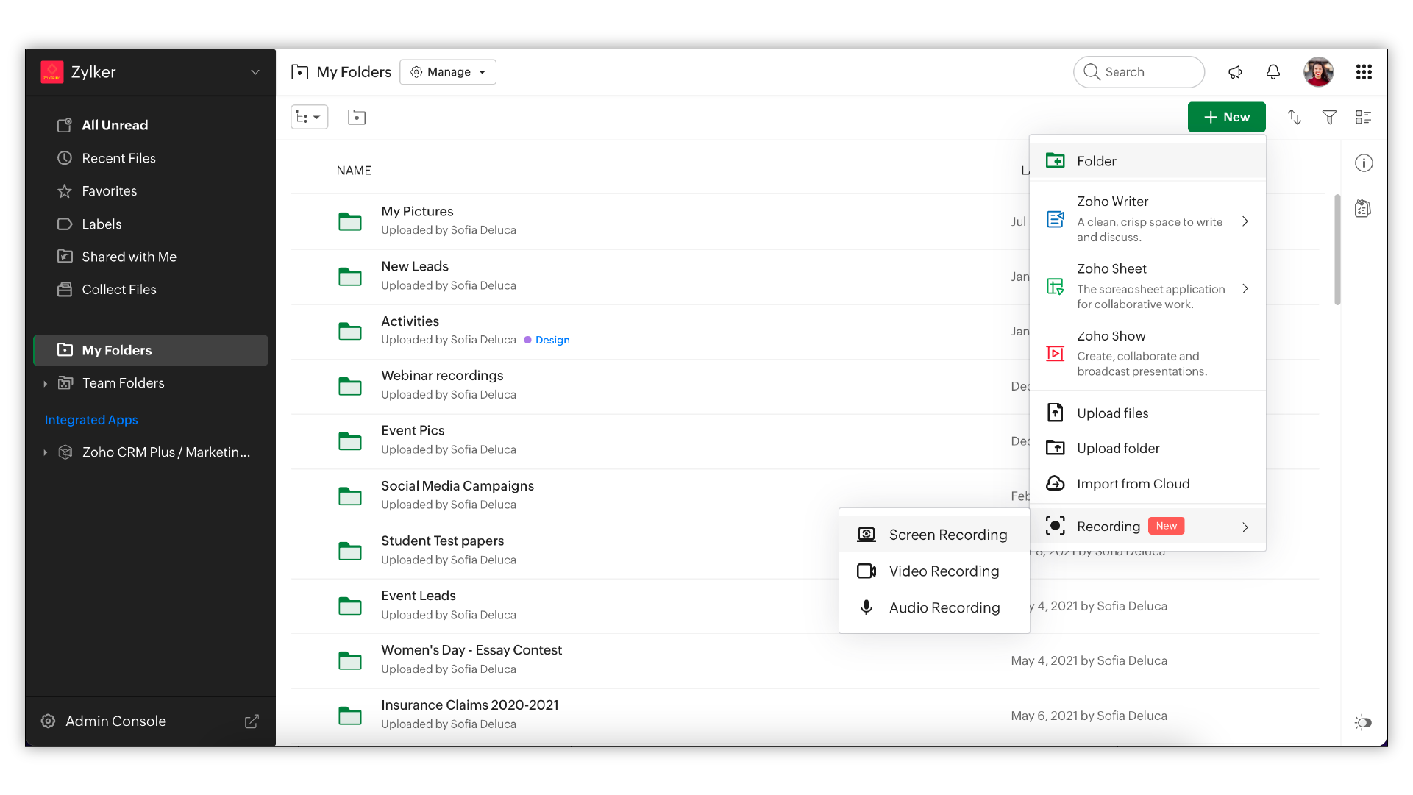1413x795 pixels.
Task: Toggle the night mode switch
Action: pos(1363,722)
